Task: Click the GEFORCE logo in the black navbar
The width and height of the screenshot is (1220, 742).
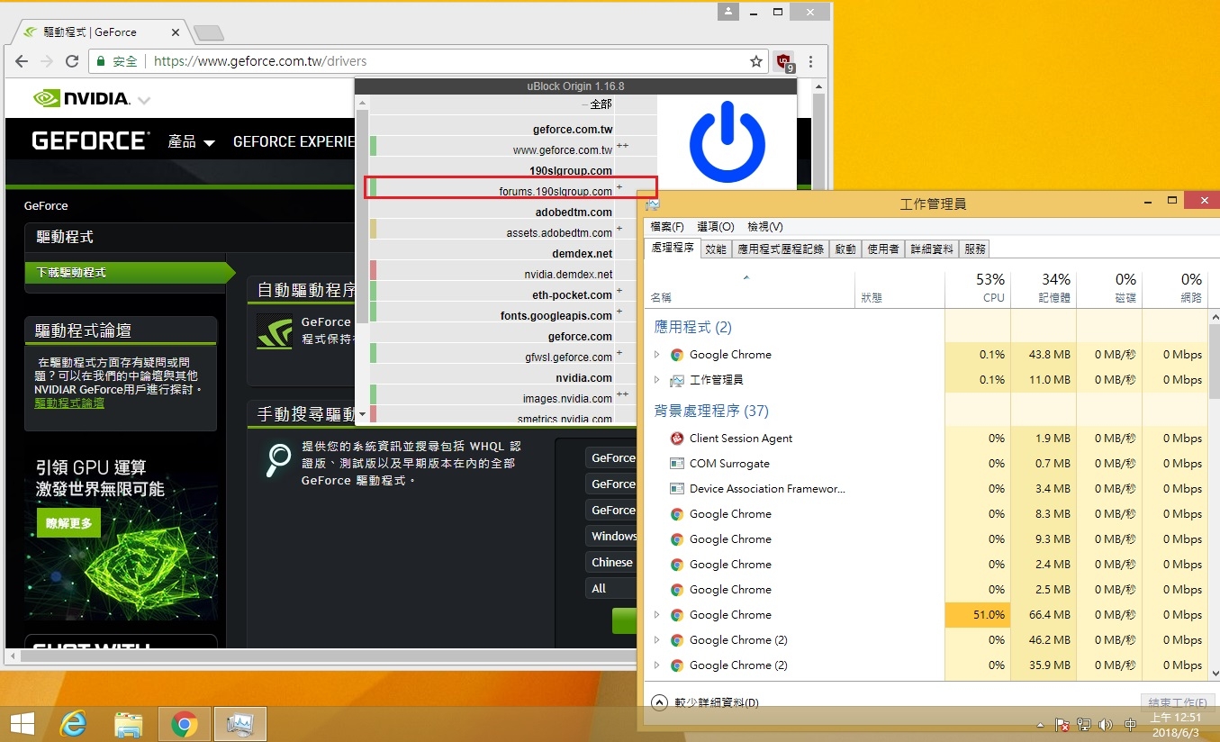Action: [x=89, y=141]
